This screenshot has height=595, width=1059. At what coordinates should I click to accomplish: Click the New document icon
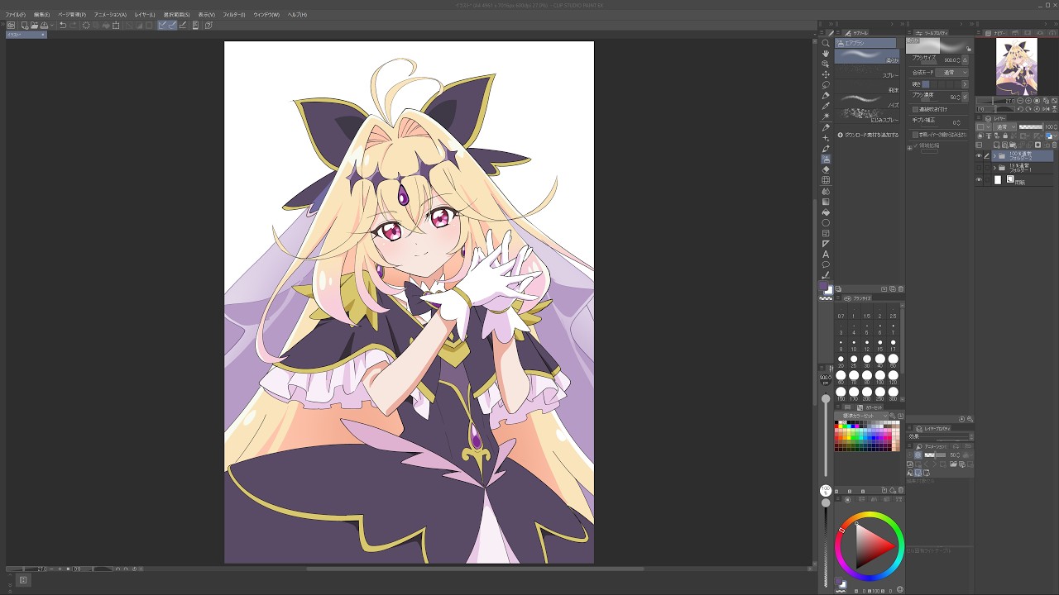[x=25, y=26]
